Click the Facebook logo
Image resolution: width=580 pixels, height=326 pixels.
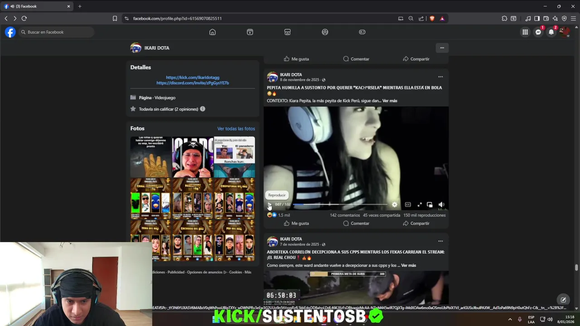coord(10,32)
